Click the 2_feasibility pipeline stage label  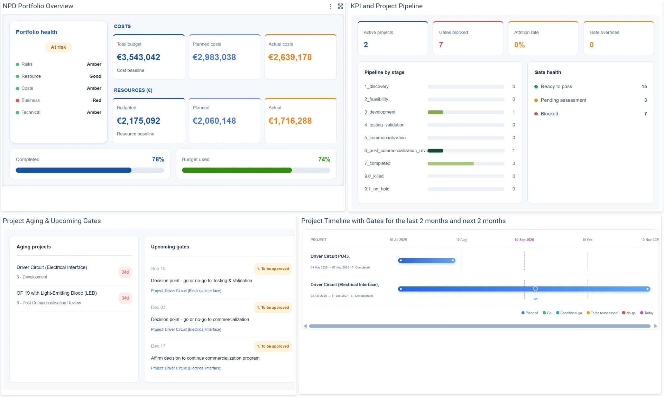point(376,99)
